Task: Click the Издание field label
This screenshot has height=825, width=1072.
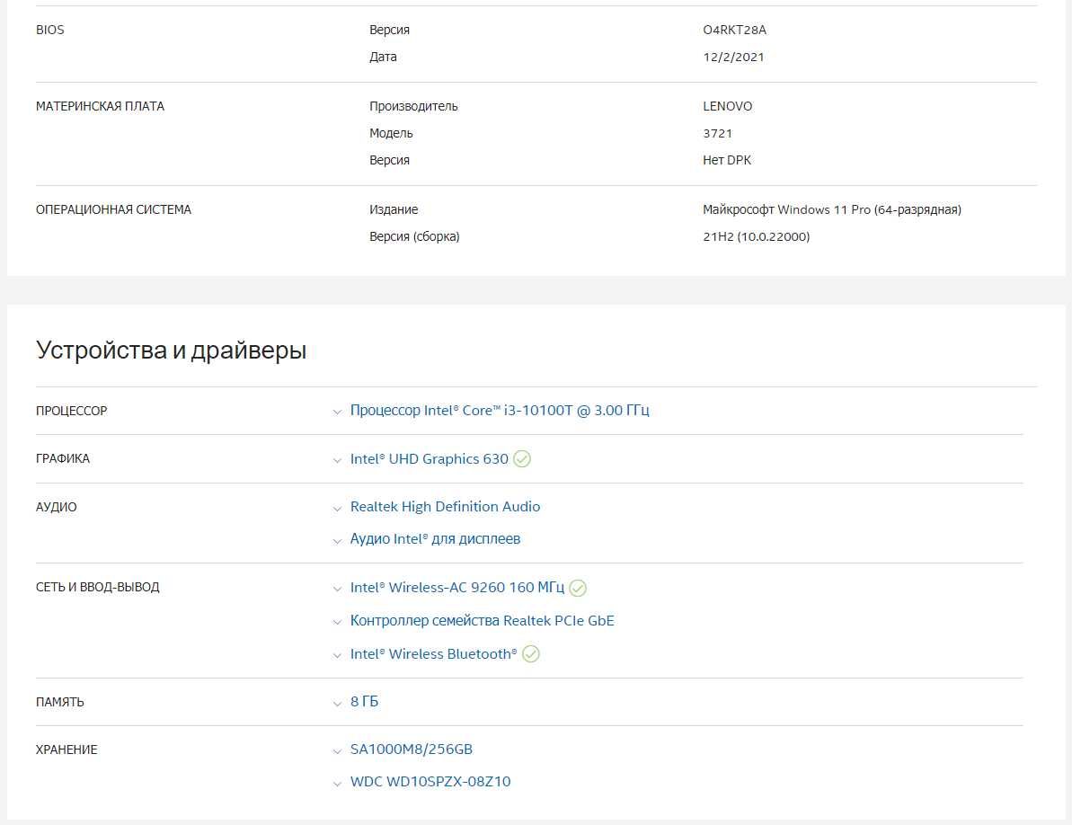Action: (x=394, y=209)
